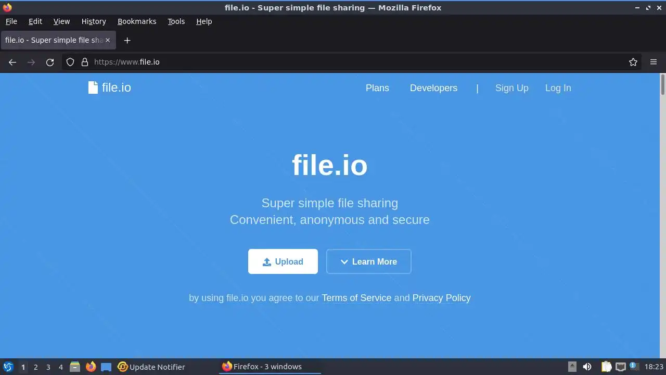Launch Firefox from taskbar quick launch

click(x=91, y=367)
